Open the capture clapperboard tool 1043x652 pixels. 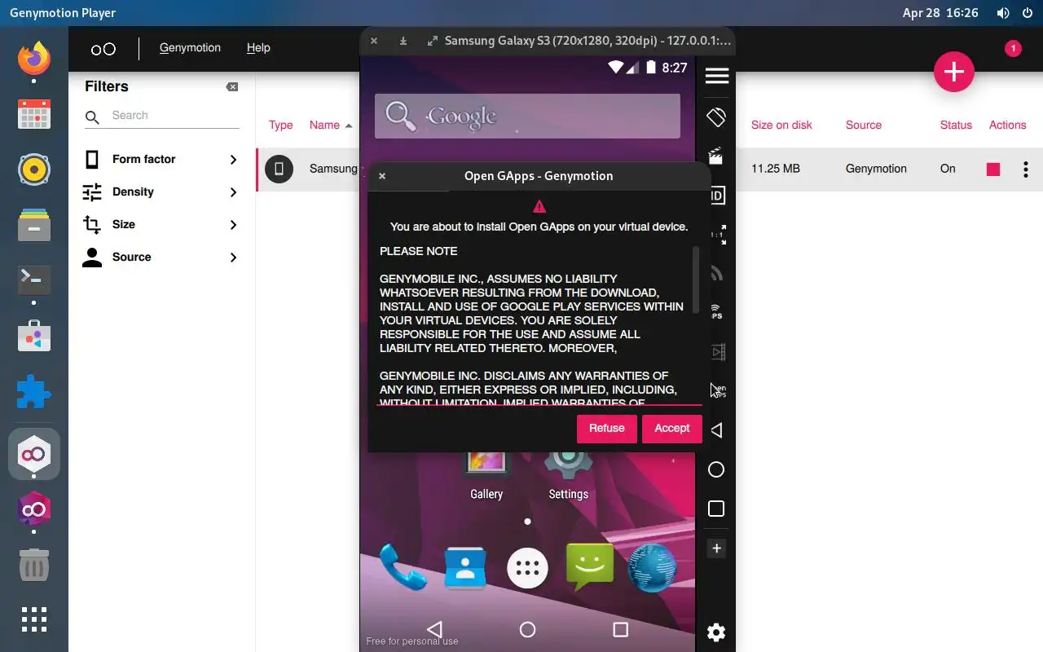click(716, 156)
